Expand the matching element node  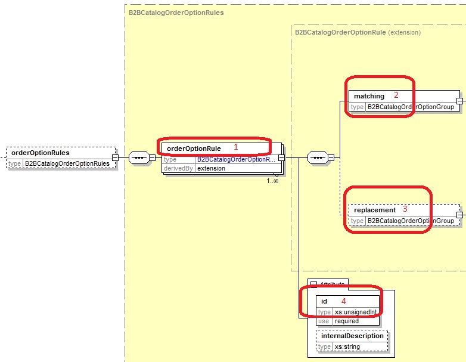tap(459, 101)
